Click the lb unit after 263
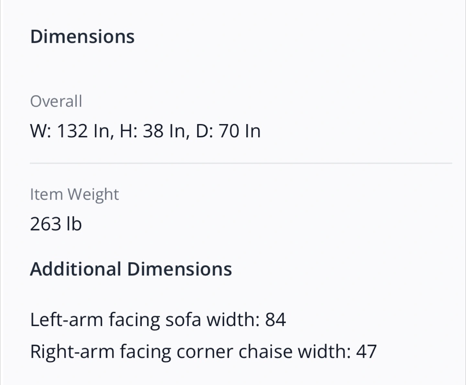Image resolution: width=466 pixels, height=385 pixels. pyautogui.click(x=74, y=224)
